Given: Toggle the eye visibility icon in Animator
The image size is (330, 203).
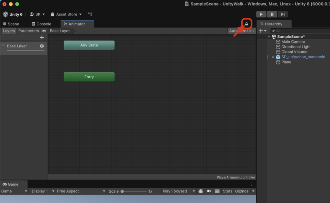Looking at the screenshot, I should click(x=44, y=31).
